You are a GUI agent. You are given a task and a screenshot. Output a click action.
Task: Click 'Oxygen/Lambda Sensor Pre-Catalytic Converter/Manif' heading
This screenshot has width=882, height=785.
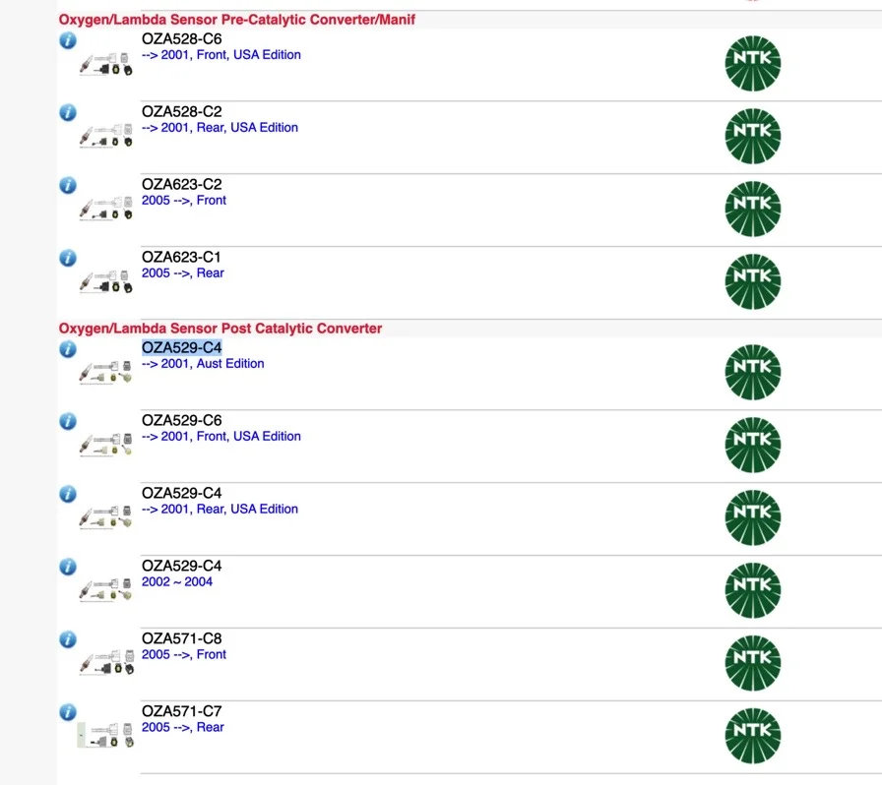tap(237, 20)
